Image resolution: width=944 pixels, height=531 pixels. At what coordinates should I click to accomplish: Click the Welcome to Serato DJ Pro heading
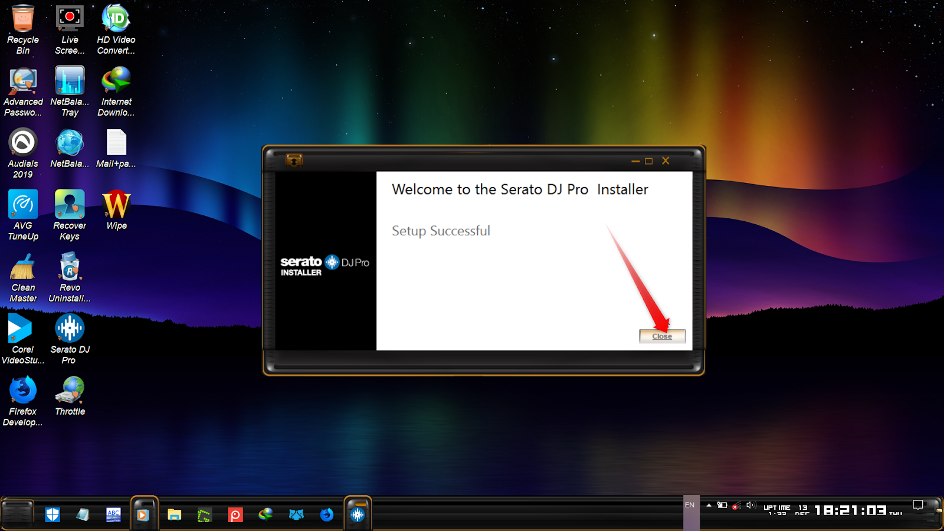click(x=520, y=189)
